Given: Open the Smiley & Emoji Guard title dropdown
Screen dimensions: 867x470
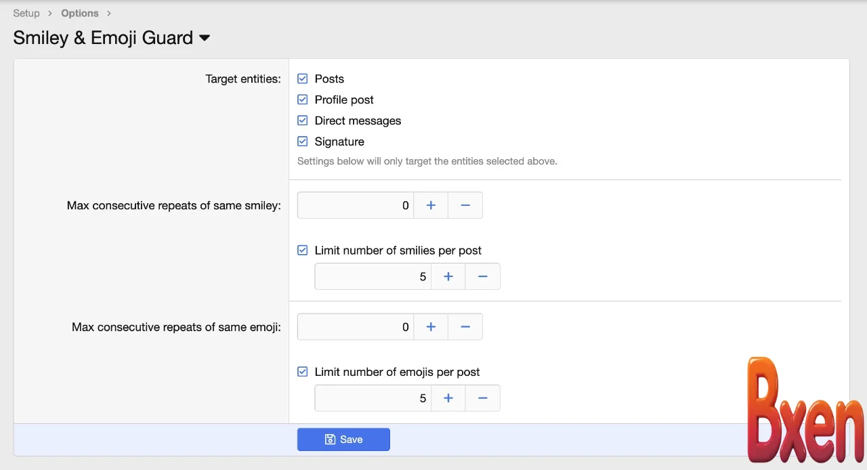Looking at the screenshot, I should [x=205, y=39].
